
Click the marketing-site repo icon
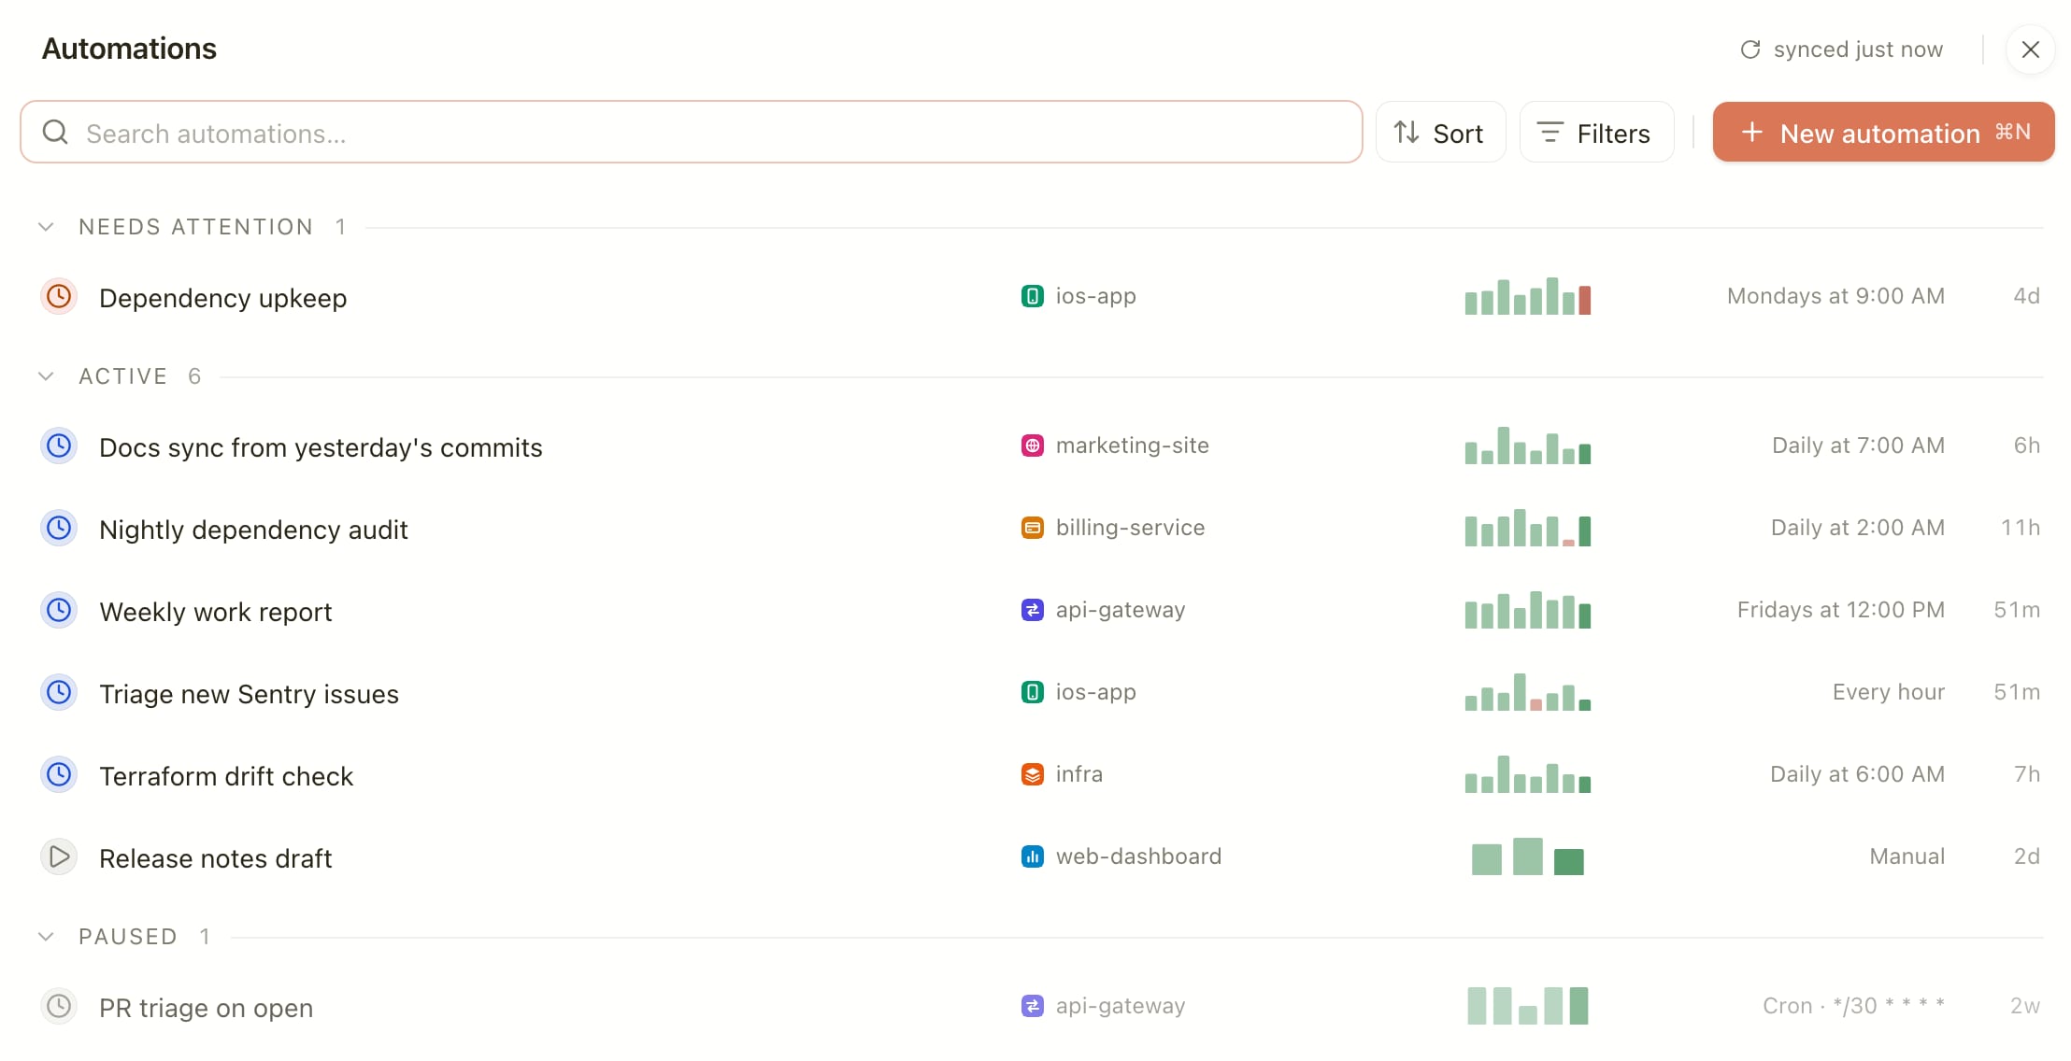1032,446
